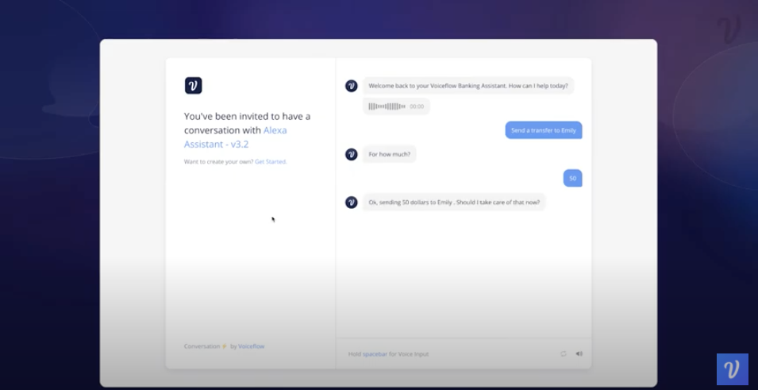Click the 00:00 audio timestamp

point(417,106)
